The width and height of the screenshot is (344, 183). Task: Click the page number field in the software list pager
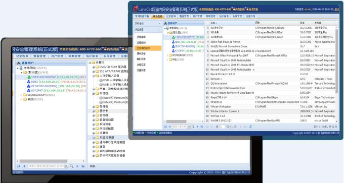point(222,127)
